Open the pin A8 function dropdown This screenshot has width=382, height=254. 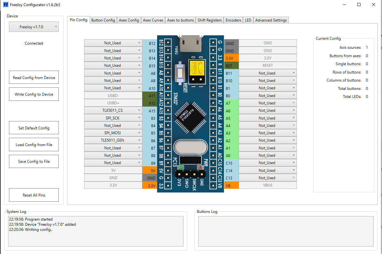113,73
